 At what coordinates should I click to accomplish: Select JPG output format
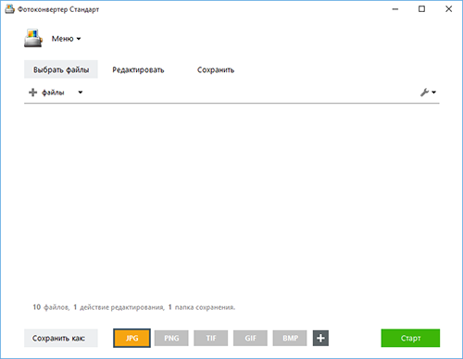click(x=131, y=338)
